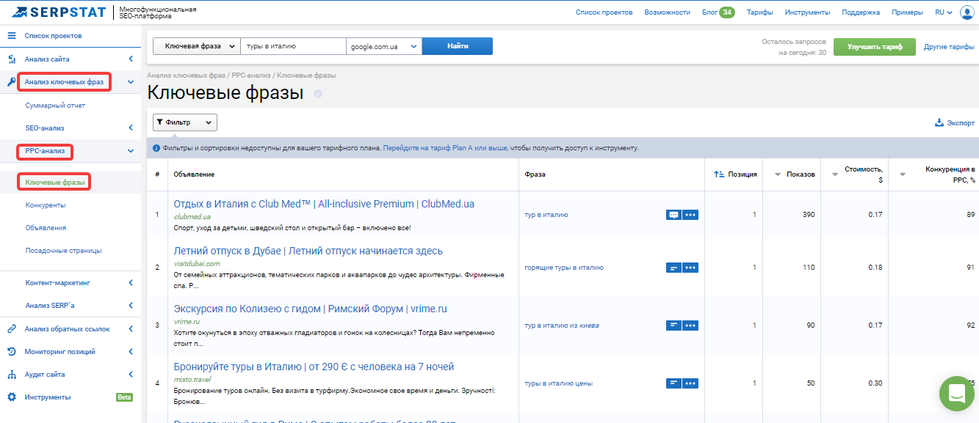Click the lines icon for горящие туры в италию
Screen dimensions: 979x423
coord(673,268)
